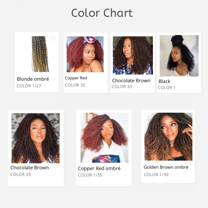Click the bottom-row Chocolate Brown label
Viewport: 208px width, 208px height.
click(29, 168)
